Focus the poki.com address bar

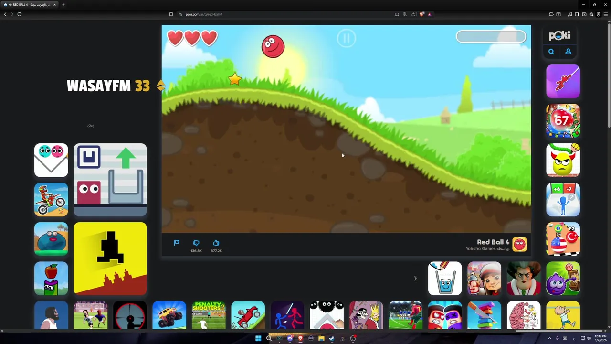pyautogui.click(x=286, y=14)
